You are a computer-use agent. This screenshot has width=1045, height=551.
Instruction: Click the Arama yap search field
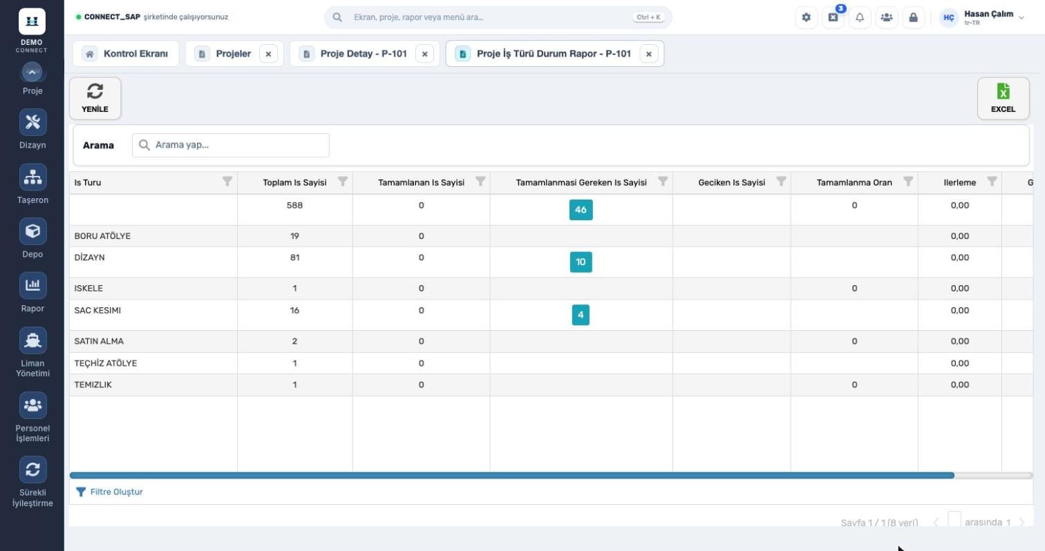tap(231, 145)
